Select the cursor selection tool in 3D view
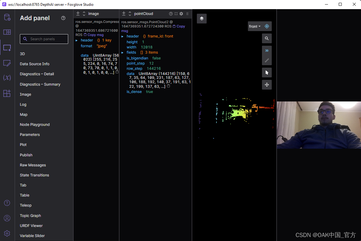Screen dimensions: 361x241 coord(267,72)
